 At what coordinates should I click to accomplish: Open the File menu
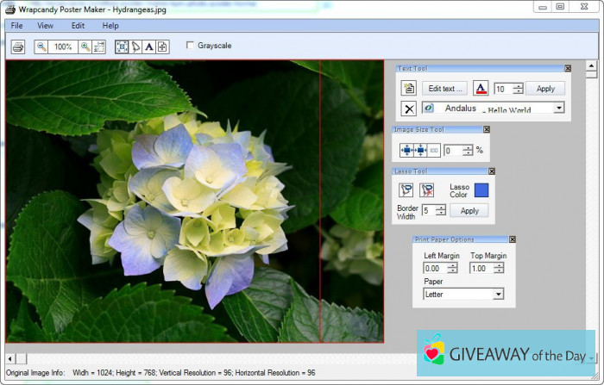(17, 26)
